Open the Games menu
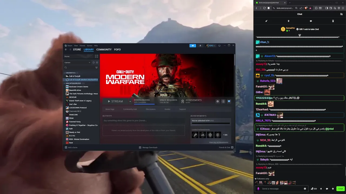This screenshot has height=194, width=346. coord(89,46)
